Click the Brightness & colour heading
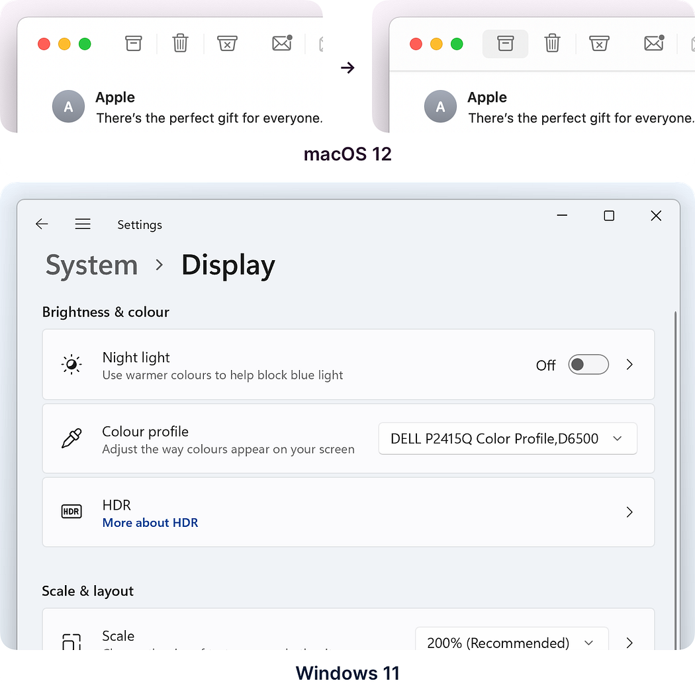The image size is (695, 695). (x=105, y=312)
